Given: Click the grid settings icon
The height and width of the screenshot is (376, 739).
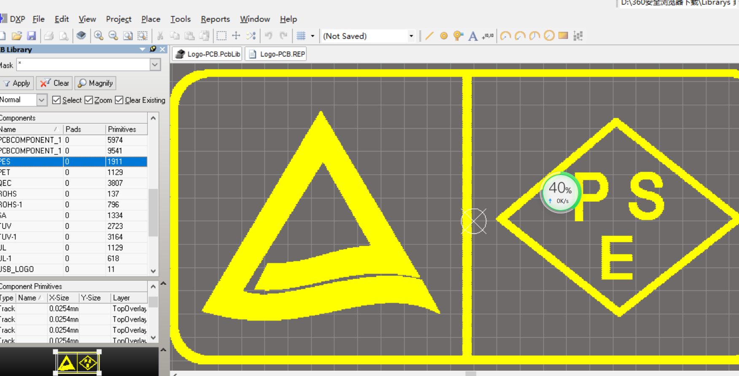Looking at the screenshot, I should tap(301, 36).
